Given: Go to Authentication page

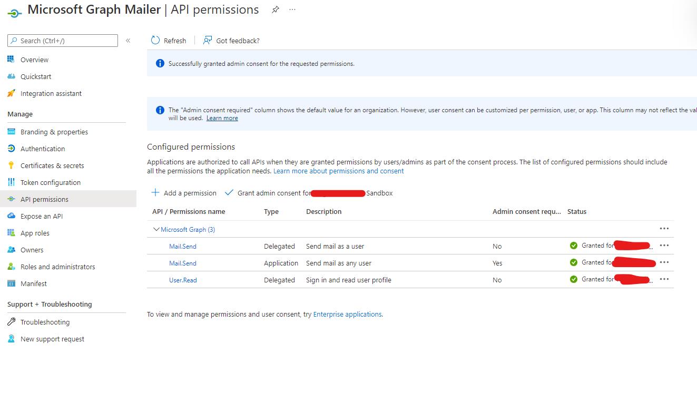Looking at the screenshot, I should pyautogui.click(x=43, y=149).
